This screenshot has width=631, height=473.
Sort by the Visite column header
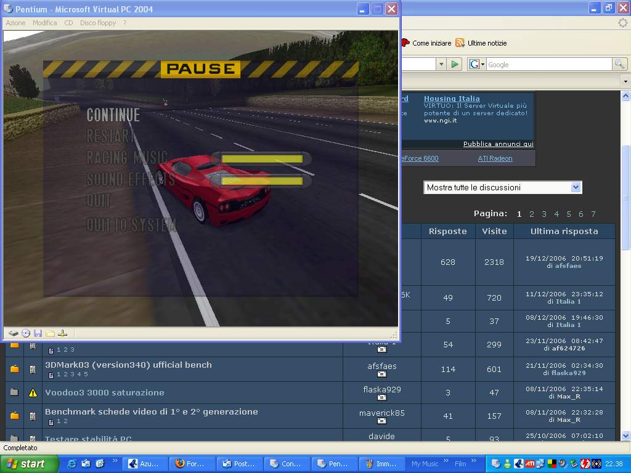(x=494, y=232)
